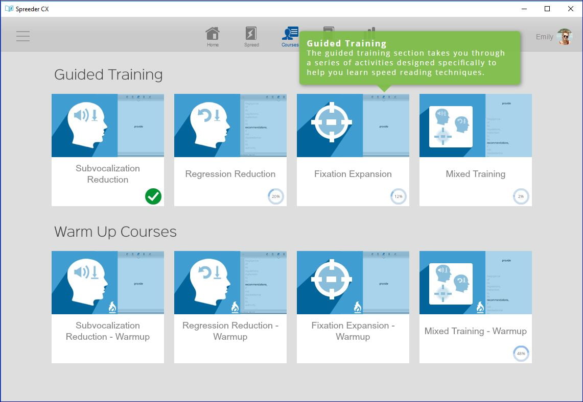Click the Fixation Expansion crosshair icon
This screenshot has width=583, height=402.
[x=331, y=122]
